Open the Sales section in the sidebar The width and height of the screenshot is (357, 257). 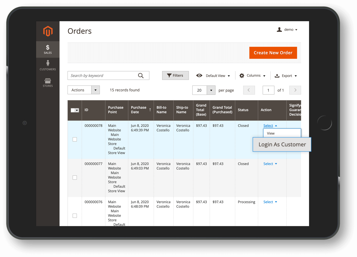48,49
